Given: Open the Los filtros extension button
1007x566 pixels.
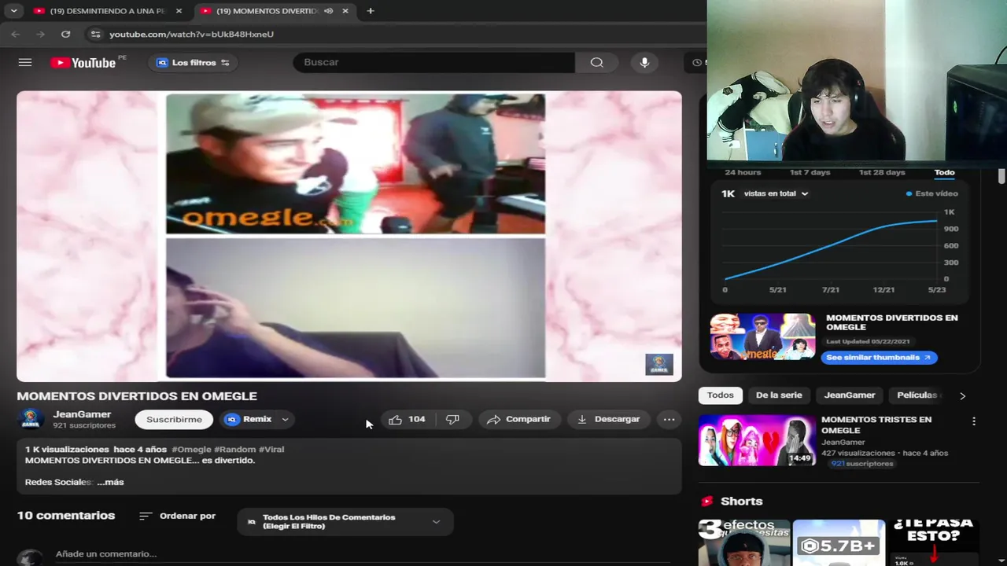Looking at the screenshot, I should coord(193,63).
